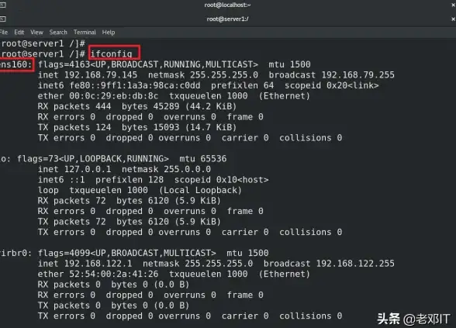Screen dimensions: 456x328
Task: Click MAC address 52:54:00:2a:41:26
Action: point(114,274)
